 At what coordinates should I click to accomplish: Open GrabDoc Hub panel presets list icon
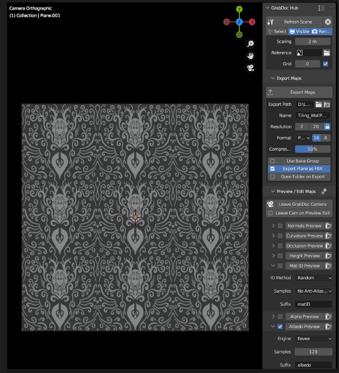click(x=321, y=8)
